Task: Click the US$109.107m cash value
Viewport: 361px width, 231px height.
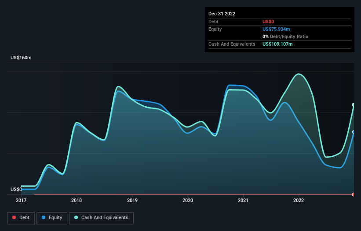Action: coord(277,44)
